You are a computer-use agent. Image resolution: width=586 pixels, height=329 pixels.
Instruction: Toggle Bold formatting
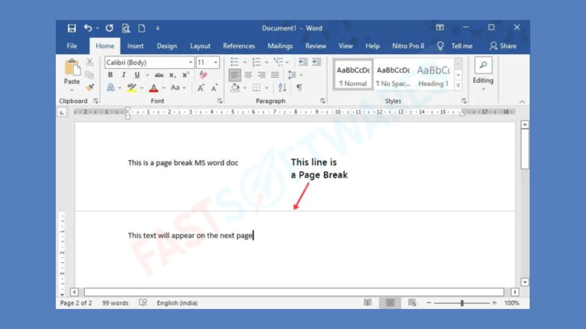click(110, 75)
